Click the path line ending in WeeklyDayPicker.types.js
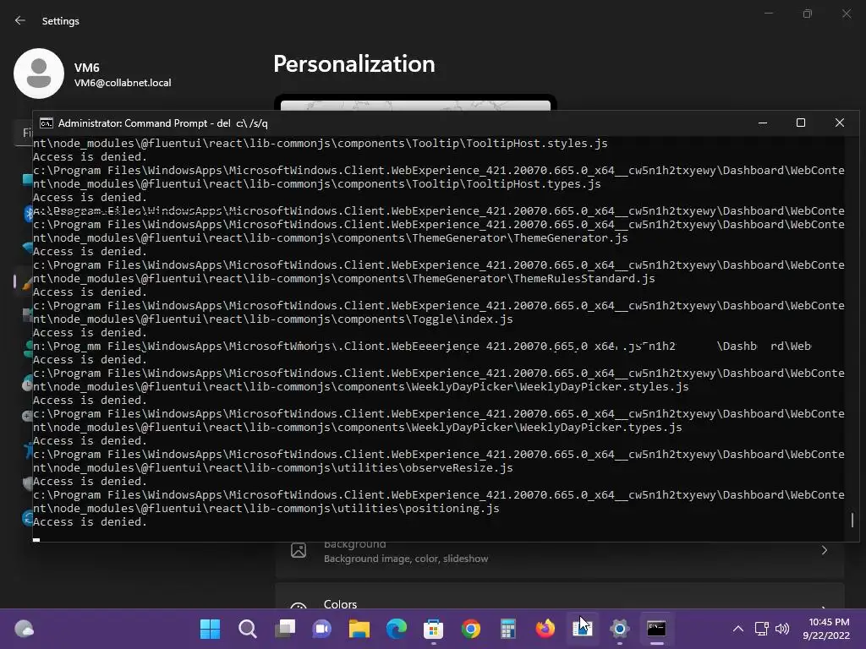The height and width of the screenshot is (649, 866). [358, 428]
